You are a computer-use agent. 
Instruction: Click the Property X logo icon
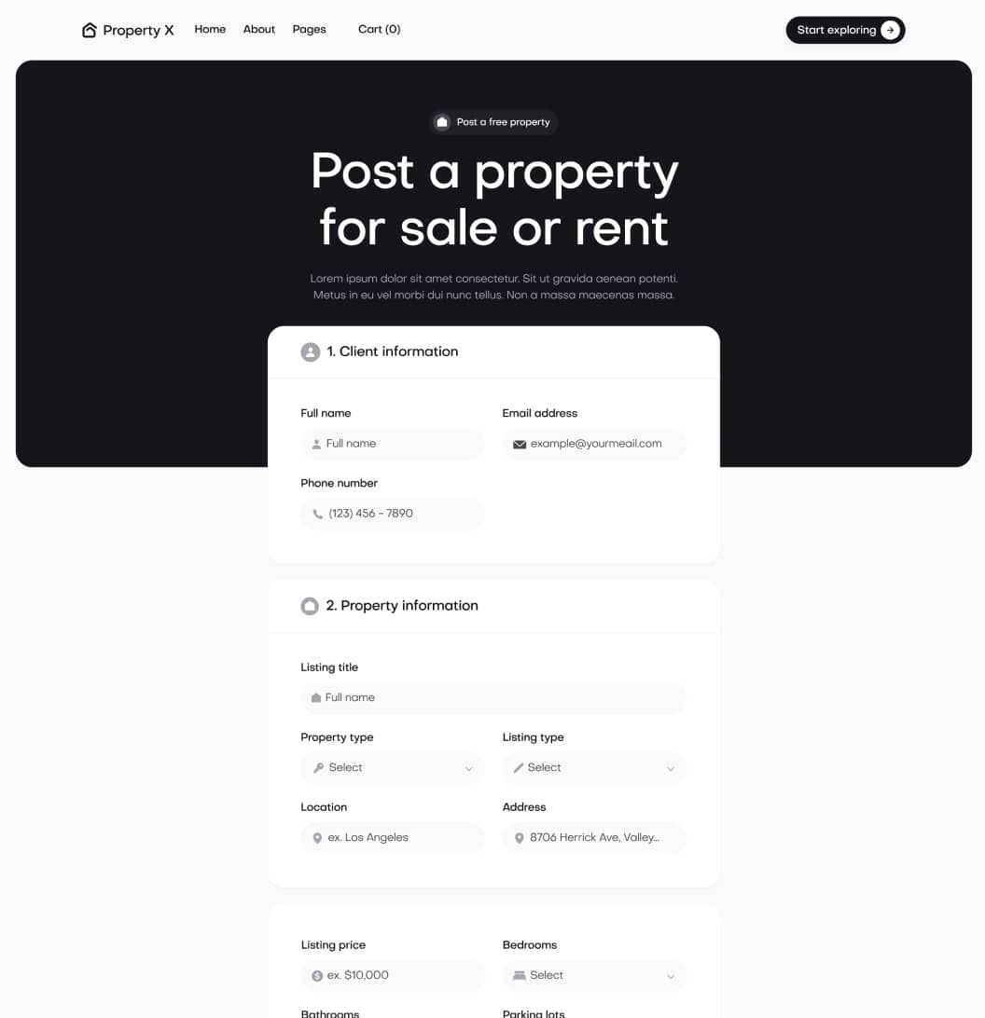click(x=90, y=30)
